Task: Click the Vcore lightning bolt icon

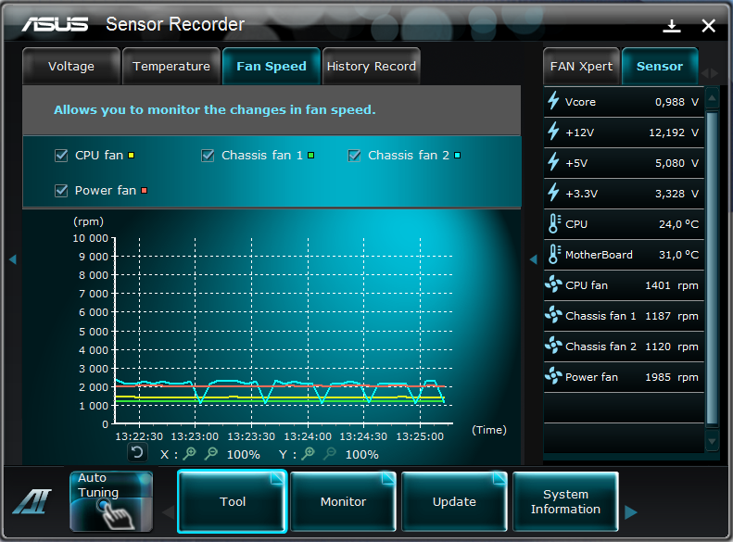Action: (x=553, y=100)
